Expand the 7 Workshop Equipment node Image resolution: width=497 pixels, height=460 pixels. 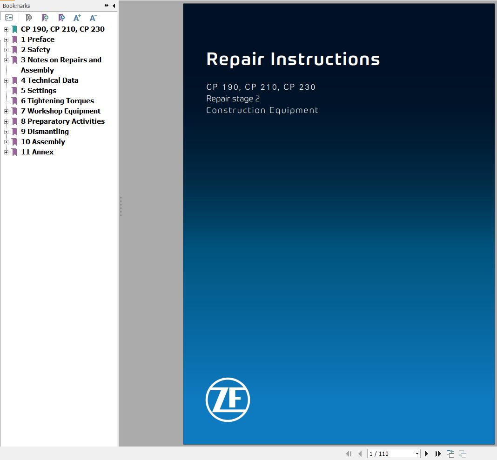click(6, 111)
